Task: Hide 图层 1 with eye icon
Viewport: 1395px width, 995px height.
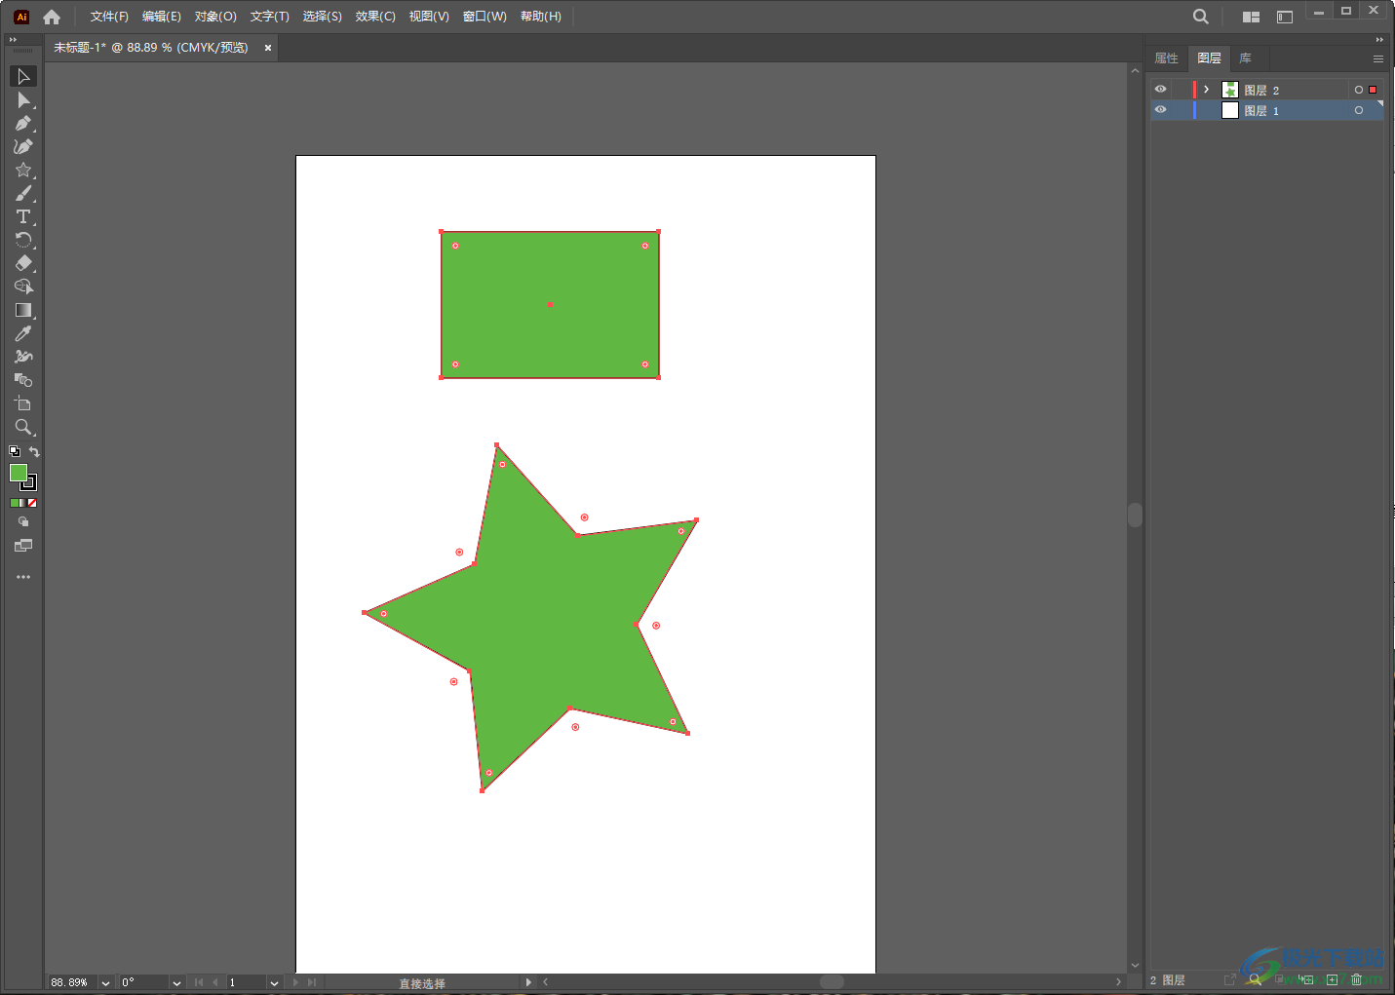Action: pos(1160,110)
